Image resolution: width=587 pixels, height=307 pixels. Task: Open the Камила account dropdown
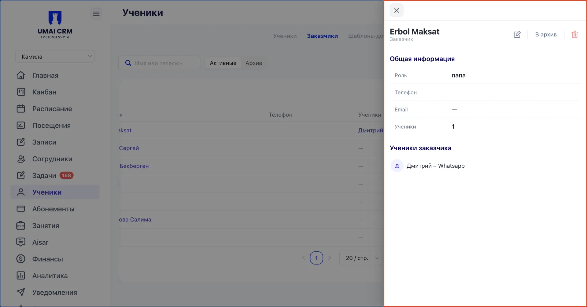[55, 57]
